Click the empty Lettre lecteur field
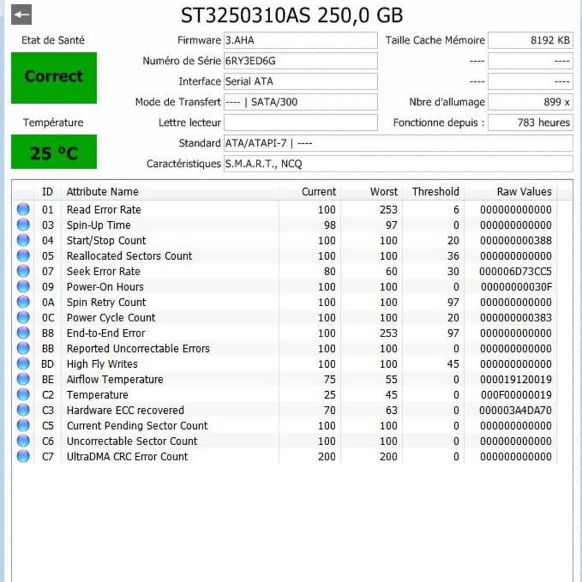Image resolution: width=582 pixels, height=582 pixels. click(x=300, y=123)
